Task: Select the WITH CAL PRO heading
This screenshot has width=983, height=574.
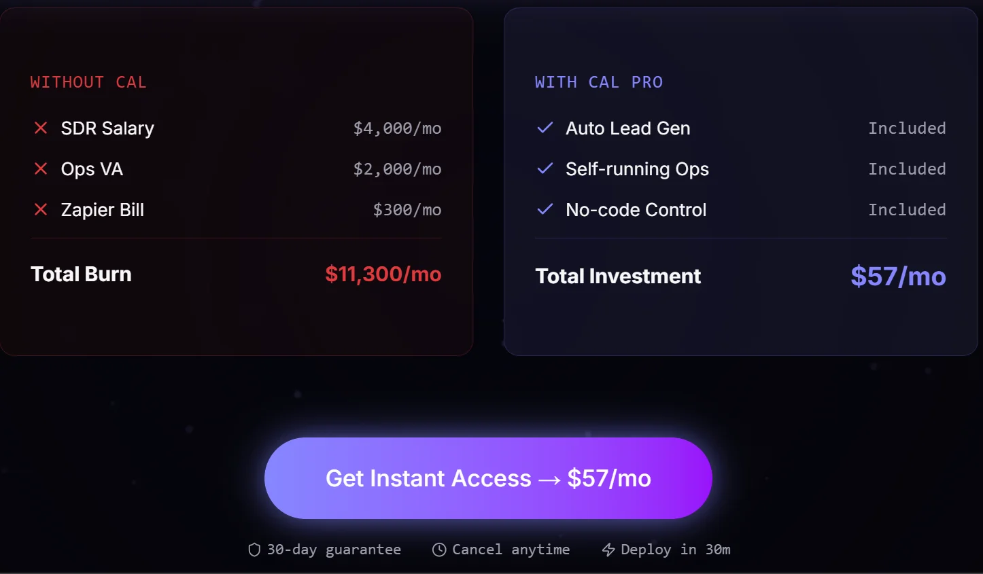Action: [x=599, y=82]
